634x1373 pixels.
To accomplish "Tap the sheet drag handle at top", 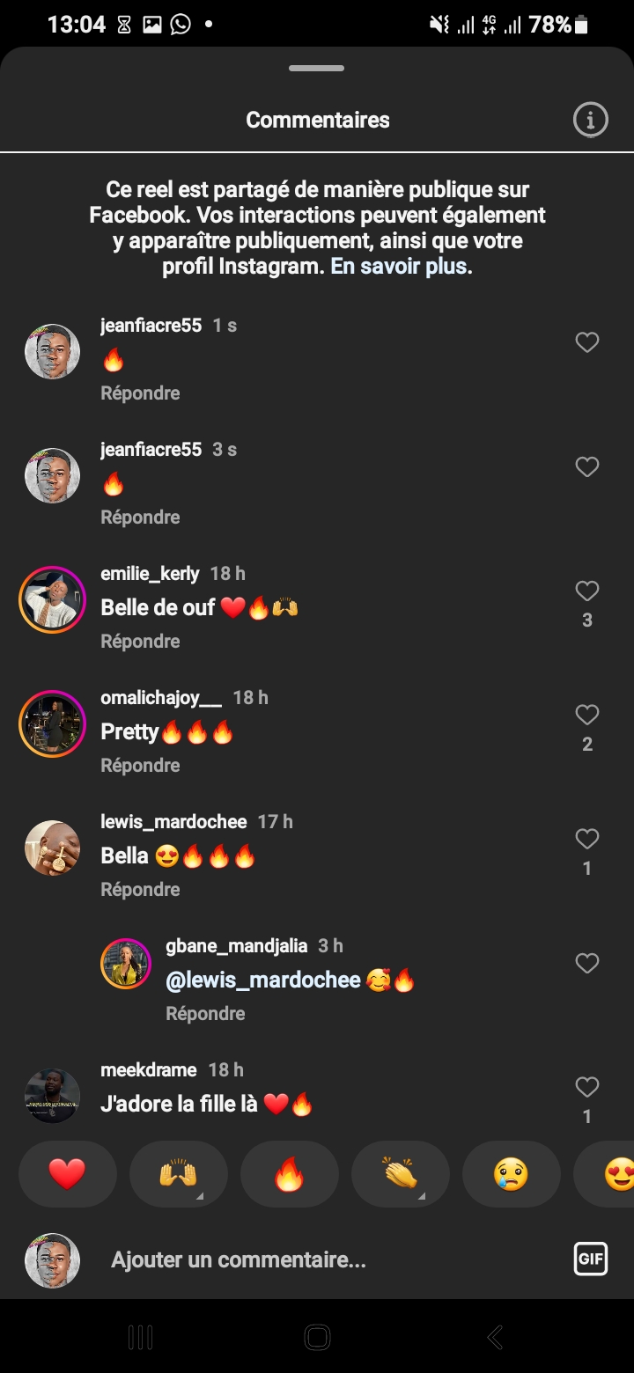I will [x=317, y=68].
